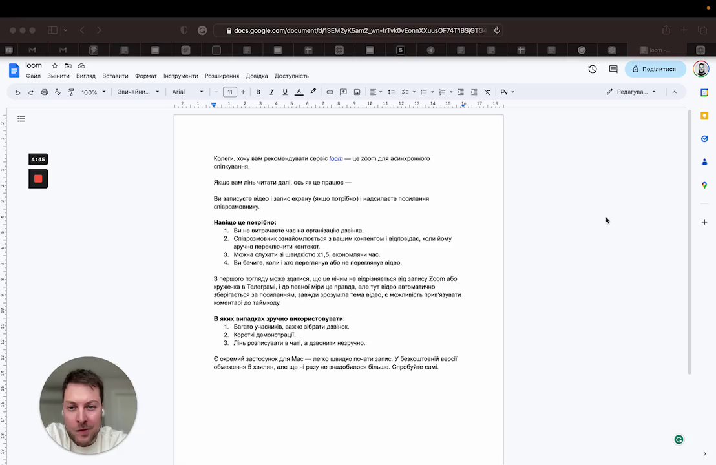This screenshot has height=465, width=716.
Task: Stop the Loom recording
Action: click(38, 178)
